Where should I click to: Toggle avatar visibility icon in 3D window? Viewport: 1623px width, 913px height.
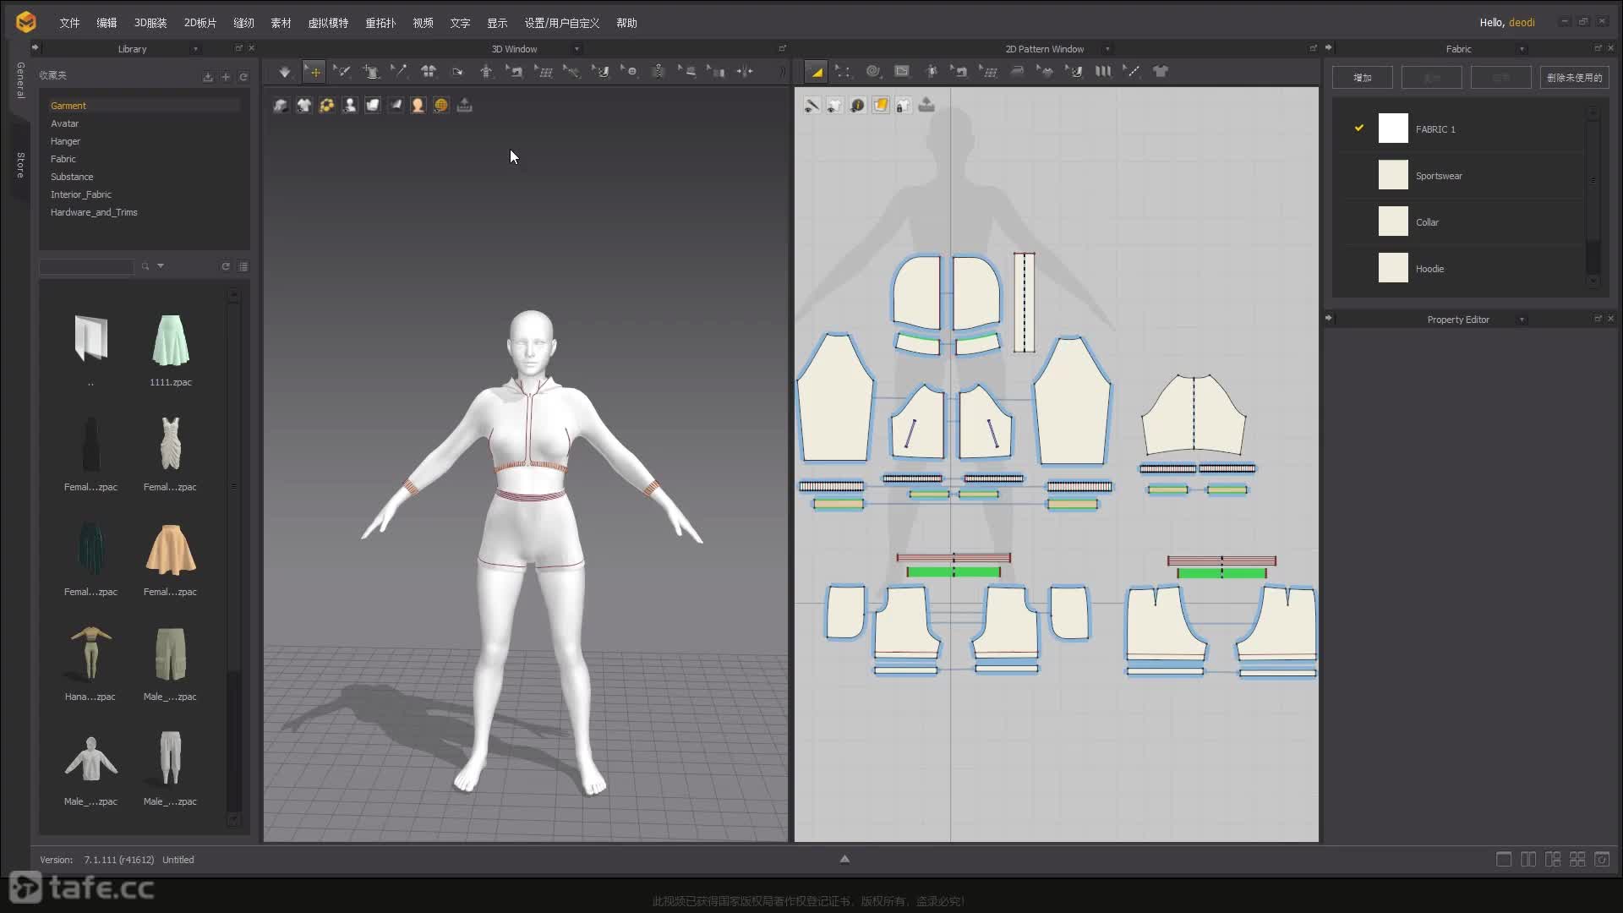coord(349,106)
